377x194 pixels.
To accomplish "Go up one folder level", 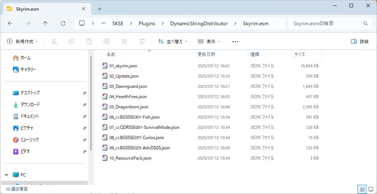I will point(45,23).
